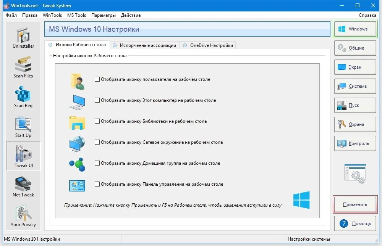Click the Homegroup spheres icon
Screen dimensions: 382x246
coord(77,164)
